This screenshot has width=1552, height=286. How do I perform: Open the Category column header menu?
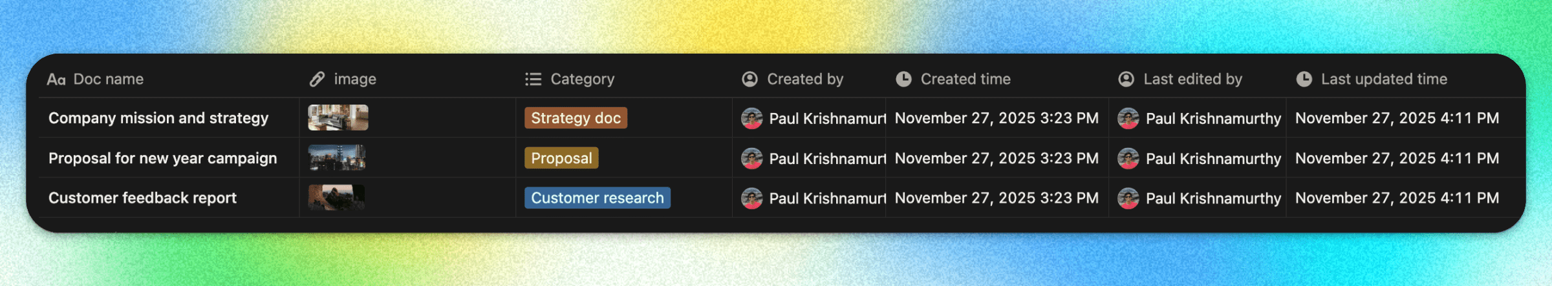coord(582,79)
